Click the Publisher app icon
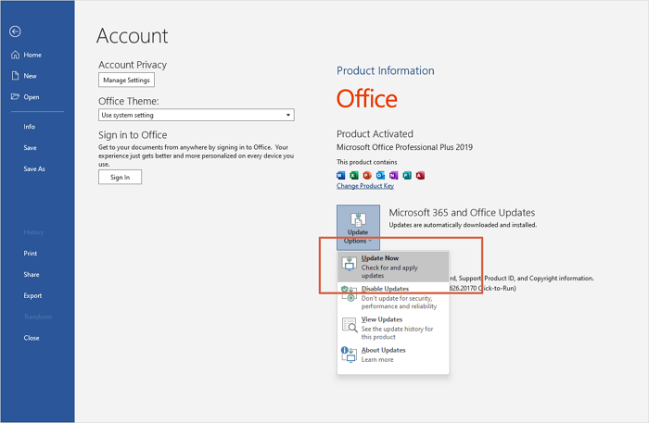The width and height of the screenshot is (649, 423). coord(407,176)
